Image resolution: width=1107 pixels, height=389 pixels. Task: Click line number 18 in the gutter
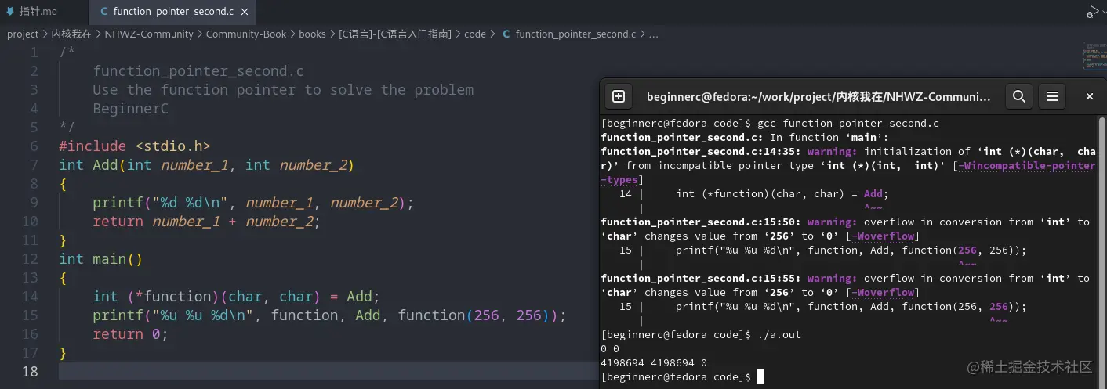(30, 372)
